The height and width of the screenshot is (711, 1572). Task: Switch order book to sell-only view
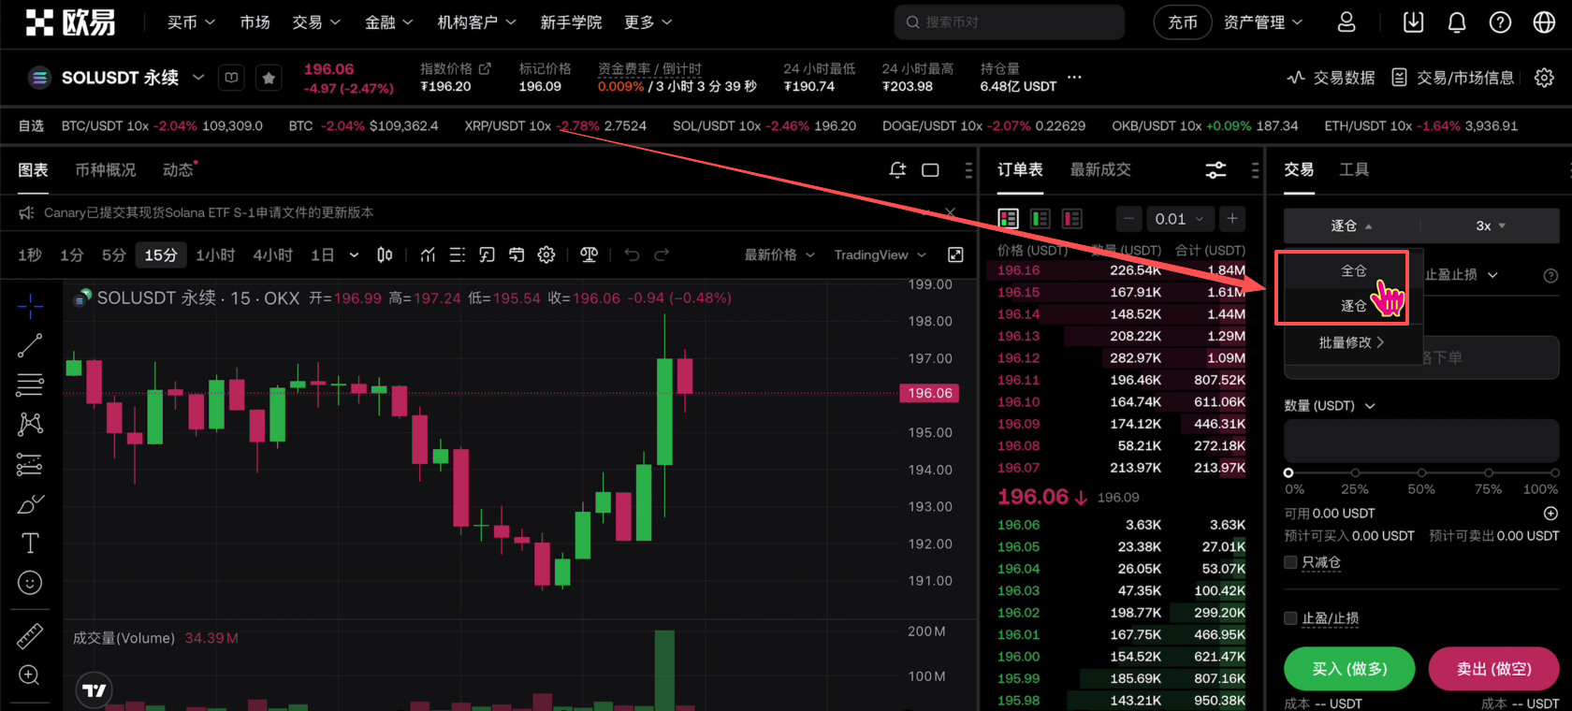1071,219
